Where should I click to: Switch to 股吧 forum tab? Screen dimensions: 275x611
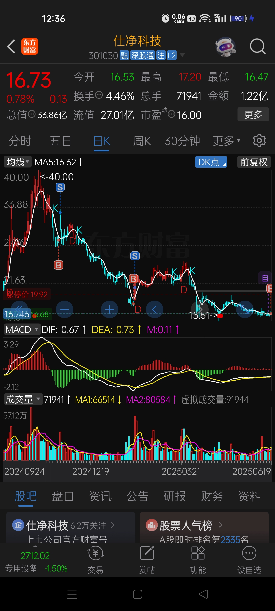[x=25, y=496]
